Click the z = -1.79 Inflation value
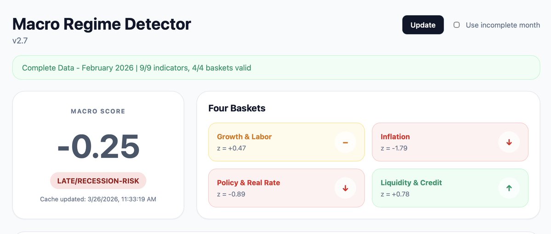This screenshot has height=234, width=551. coord(394,148)
